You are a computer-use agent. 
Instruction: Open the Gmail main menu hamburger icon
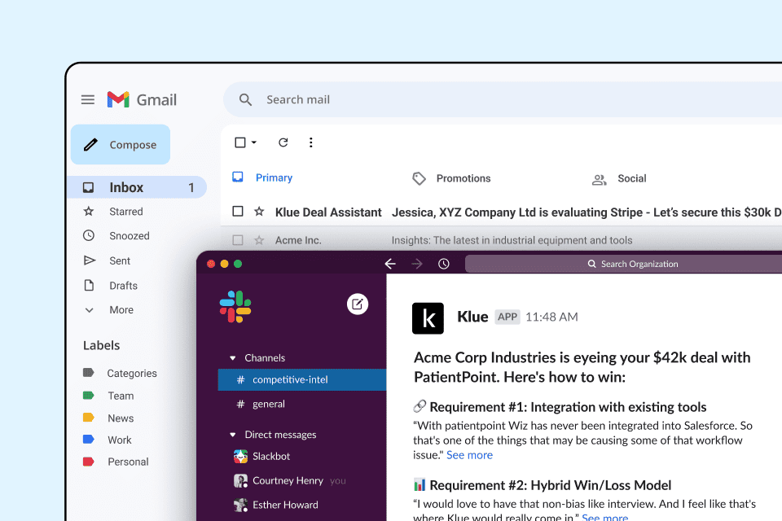[88, 99]
